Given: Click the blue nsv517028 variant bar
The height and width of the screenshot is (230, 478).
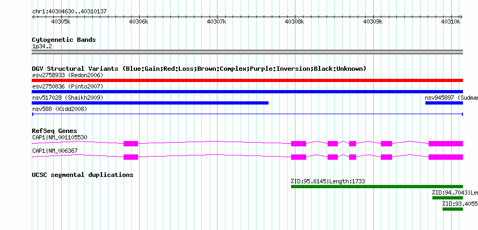Looking at the screenshot, I should pyautogui.click(x=150, y=103).
